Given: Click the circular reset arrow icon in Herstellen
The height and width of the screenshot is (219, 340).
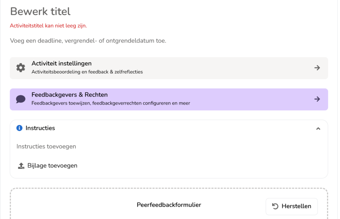Looking at the screenshot, I should [275, 206].
